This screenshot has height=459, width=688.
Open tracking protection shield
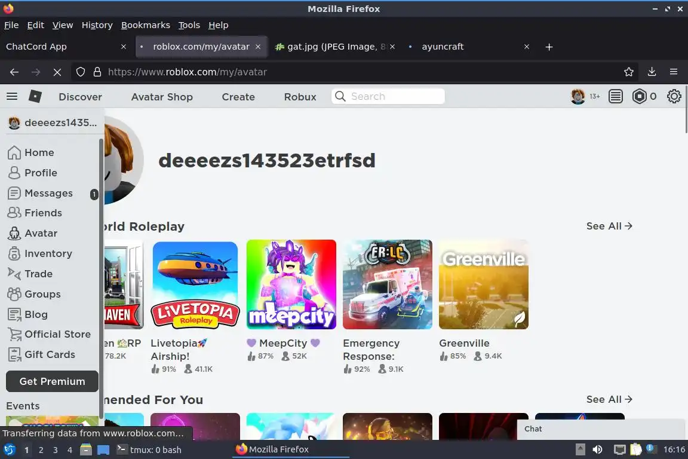[x=80, y=72]
